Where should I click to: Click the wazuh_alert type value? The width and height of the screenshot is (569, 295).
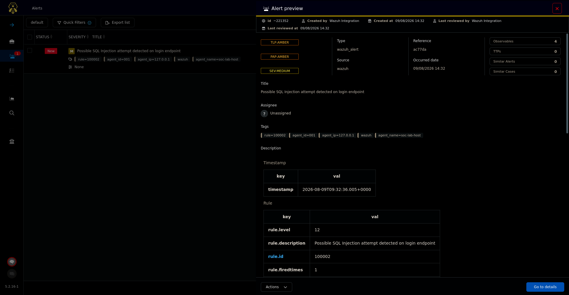pos(348,50)
